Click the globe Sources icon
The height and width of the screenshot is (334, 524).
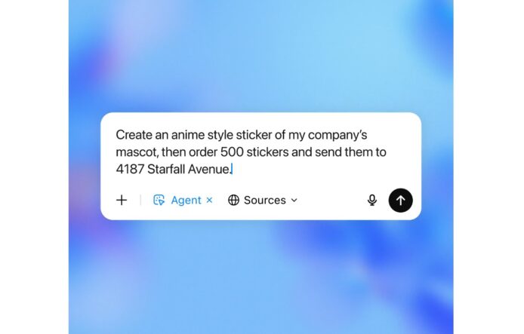coord(233,201)
